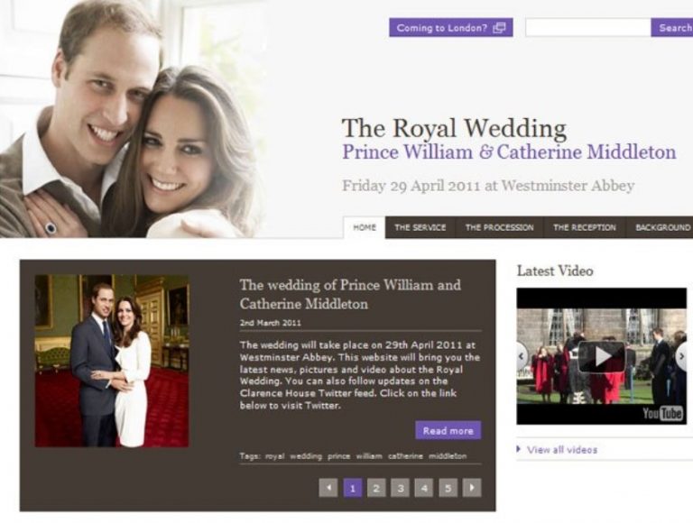Click the Read more button

click(448, 430)
